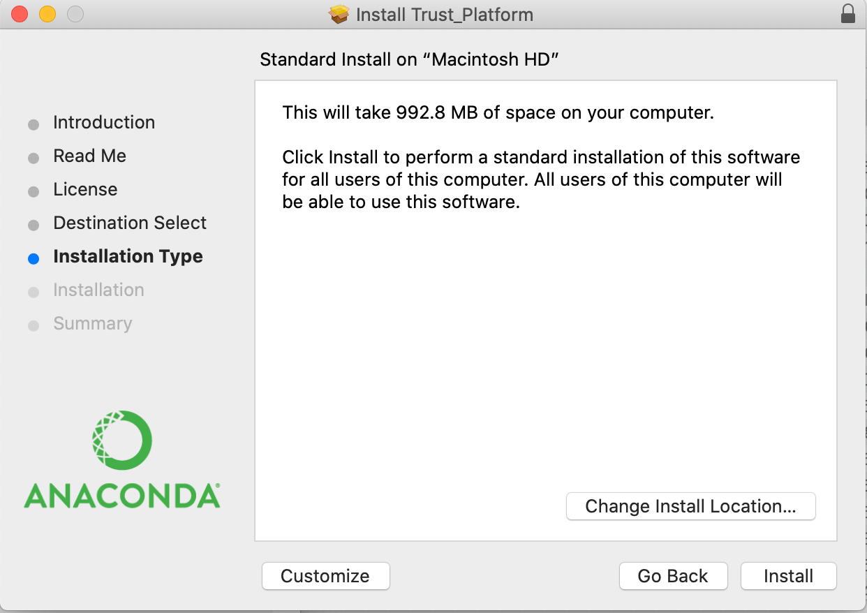Click the Install Trust_Platform window title
The image size is (867, 613).
[444, 14]
